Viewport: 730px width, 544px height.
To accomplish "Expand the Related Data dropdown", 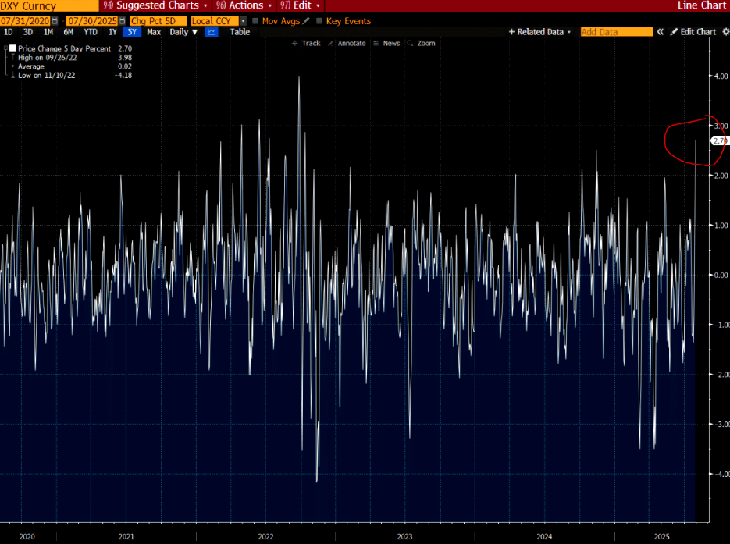I will tap(539, 32).
